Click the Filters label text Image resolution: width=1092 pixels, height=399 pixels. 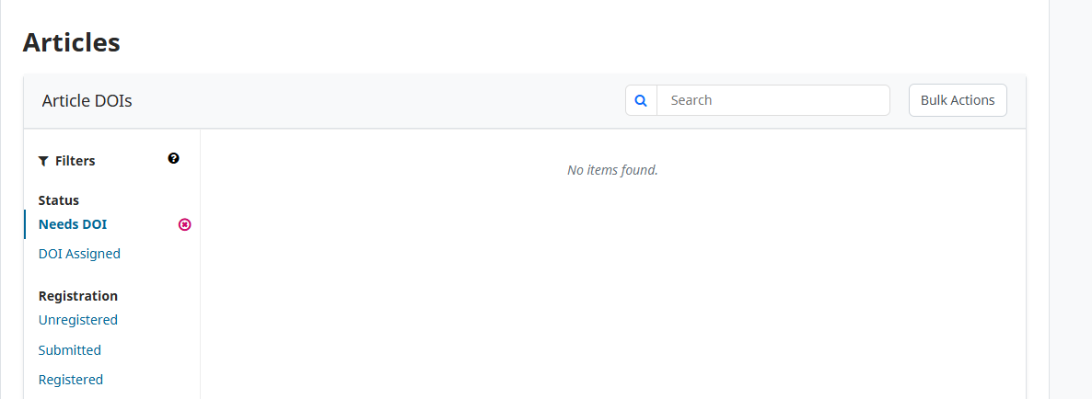(x=76, y=161)
